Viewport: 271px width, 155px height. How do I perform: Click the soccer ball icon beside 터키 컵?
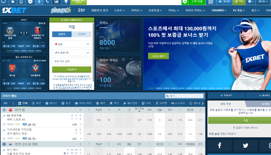click(x=4, y=110)
